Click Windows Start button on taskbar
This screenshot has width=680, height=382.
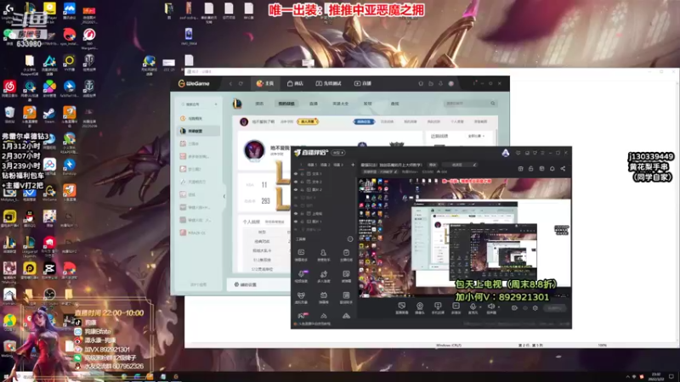click(6, 377)
